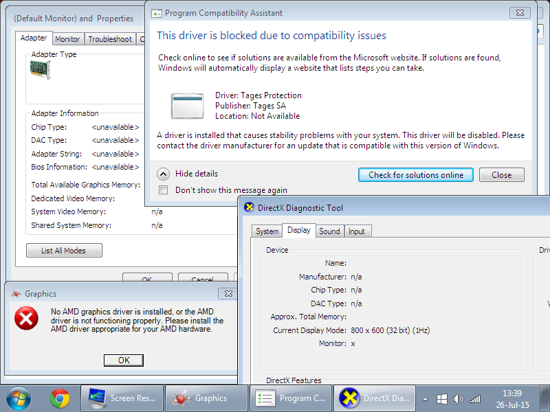Click 'Dedicated Video Memory:' label
The width and height of the screenshot is (550, 412).
(x=73, y=198)
